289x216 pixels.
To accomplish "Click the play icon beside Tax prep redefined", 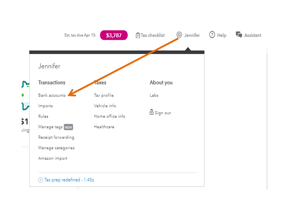I will coord(41,180).
